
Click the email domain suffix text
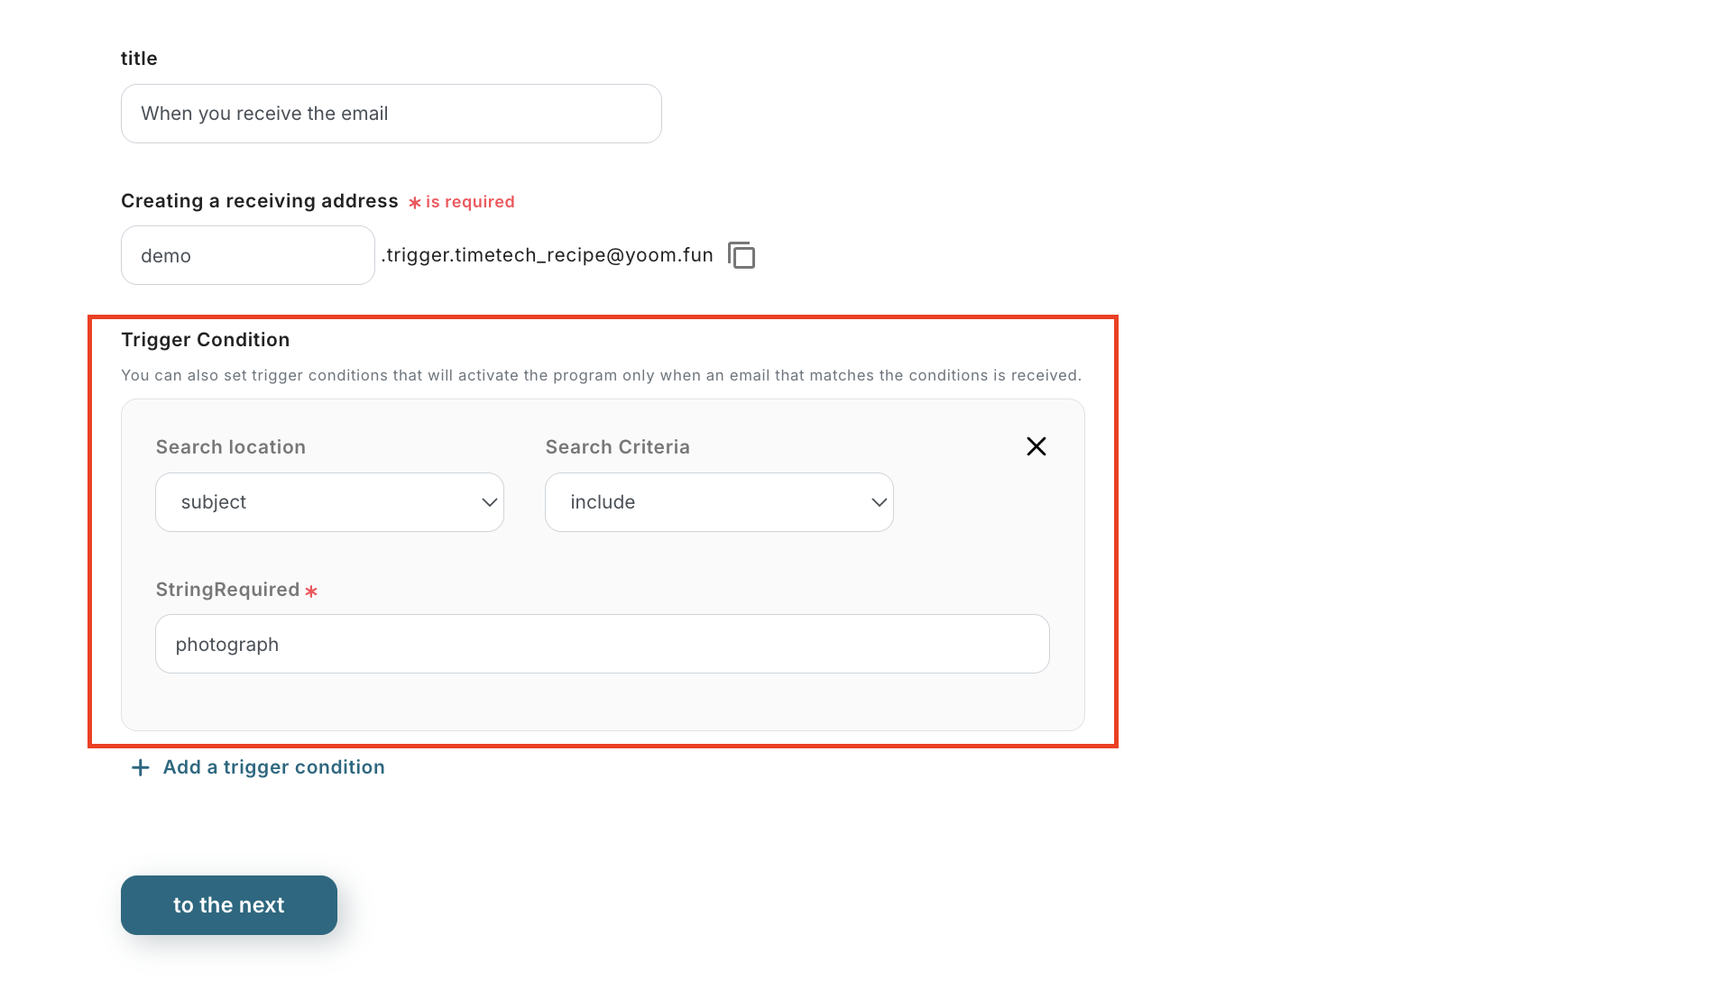(x=547, y=255)
